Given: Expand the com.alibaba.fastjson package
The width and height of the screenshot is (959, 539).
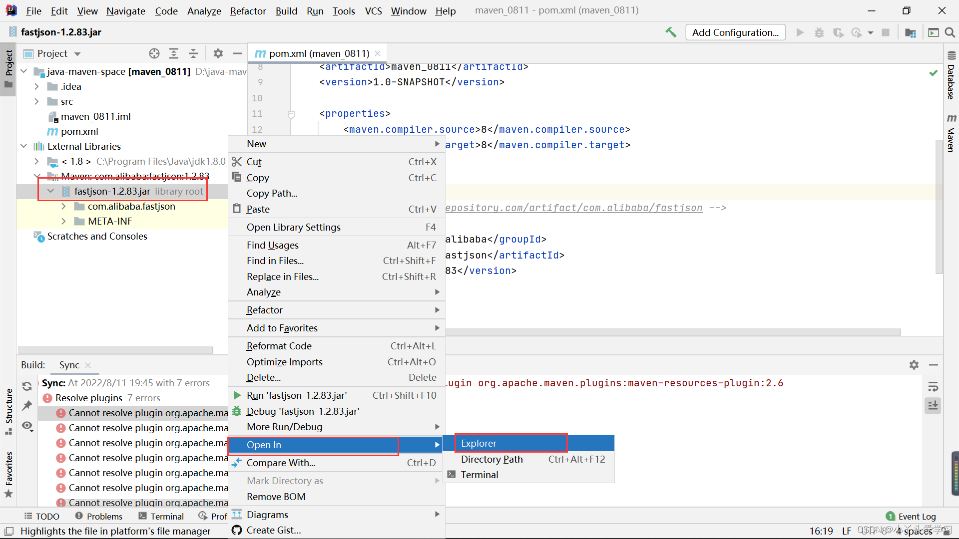Looking at the screenshot, I should 63,206.
